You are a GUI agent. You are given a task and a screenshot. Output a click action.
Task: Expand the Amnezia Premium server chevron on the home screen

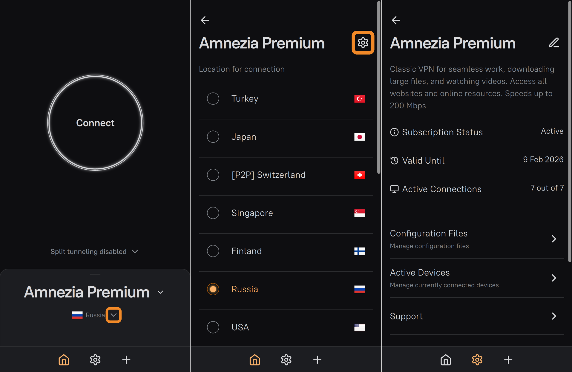tap(160, 292)
